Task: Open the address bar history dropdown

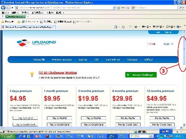Action: coord(114,8)
